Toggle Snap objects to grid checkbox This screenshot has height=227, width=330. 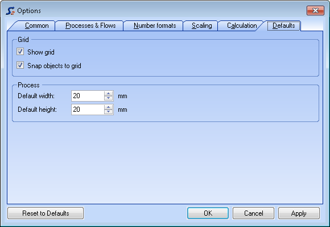click(20, 65)
